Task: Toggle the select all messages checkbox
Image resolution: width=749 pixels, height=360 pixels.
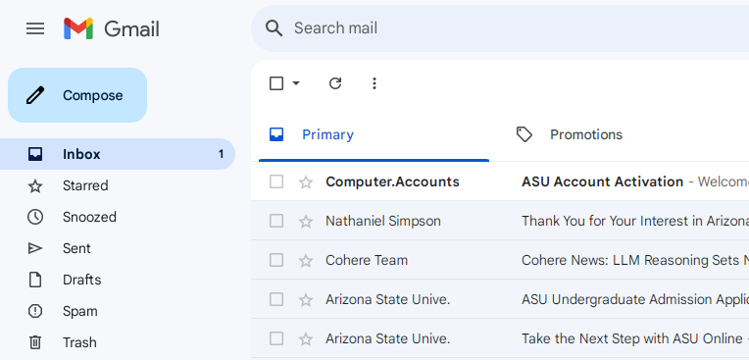Action: pos(276,83)
